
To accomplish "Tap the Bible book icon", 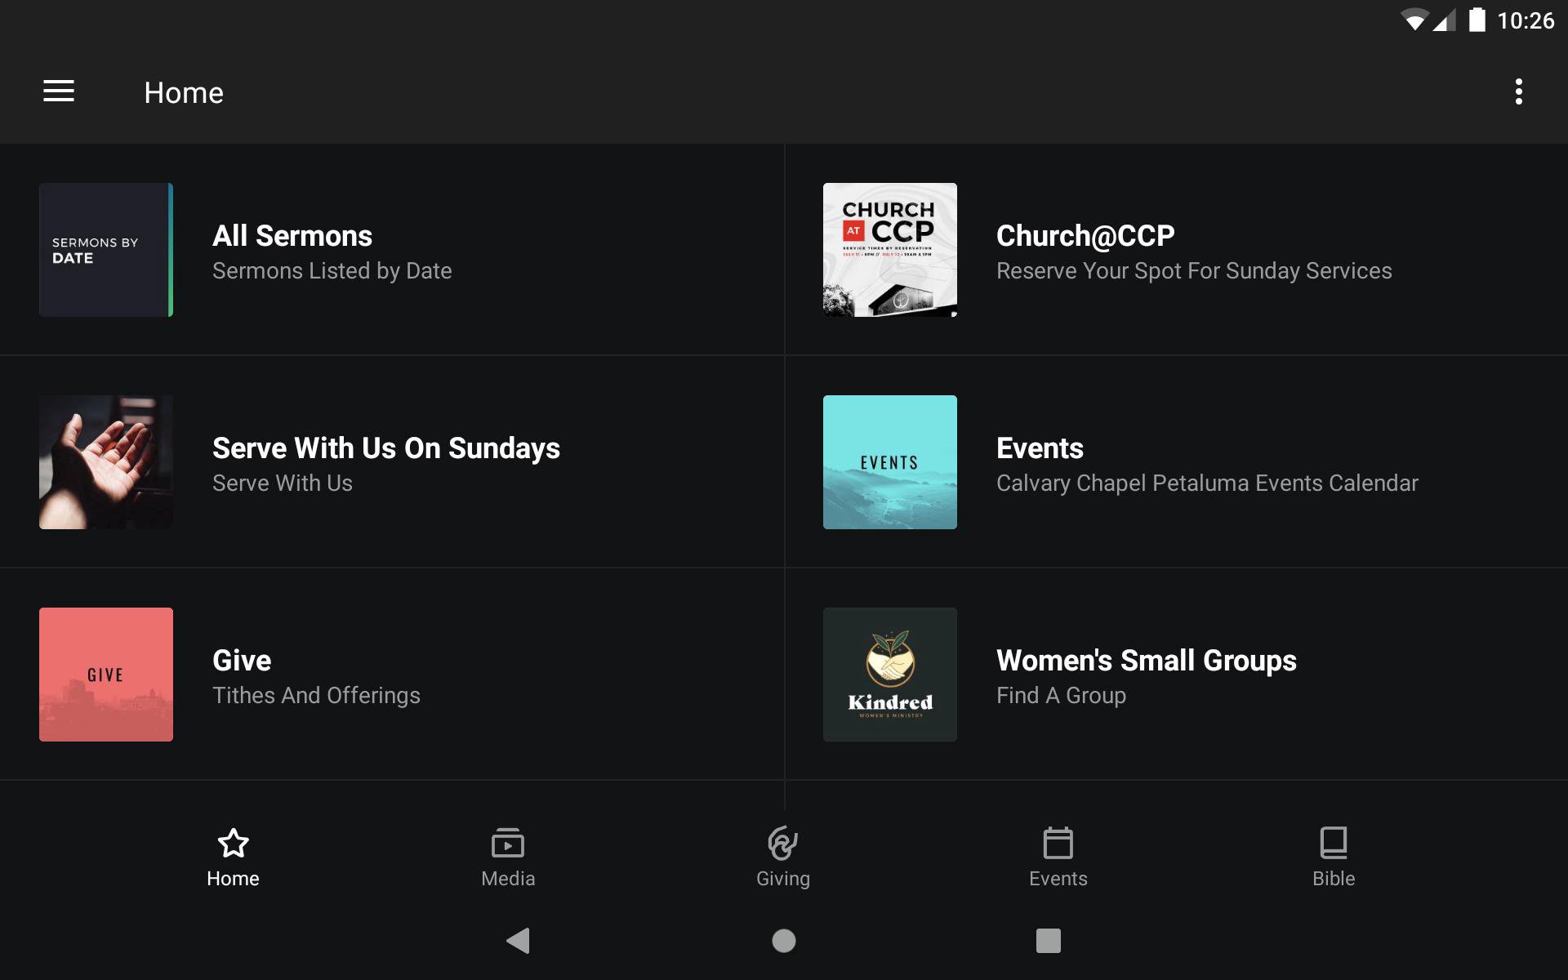I will point(1333,843).
